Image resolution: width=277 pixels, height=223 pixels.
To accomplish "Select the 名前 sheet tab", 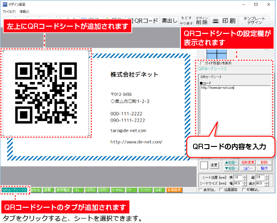I will click(x=159, y=190).
